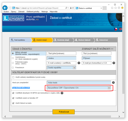The image size is (128, 121).
Task: Uncheck Certifikát zaslat ve formátu ZIP
Action: (13, 98)
